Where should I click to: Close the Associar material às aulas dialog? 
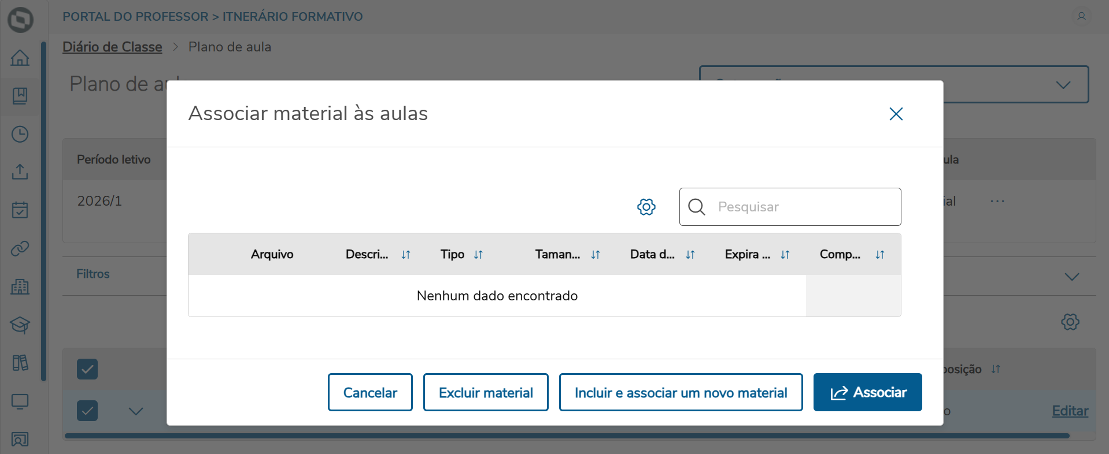coord(896,114)
